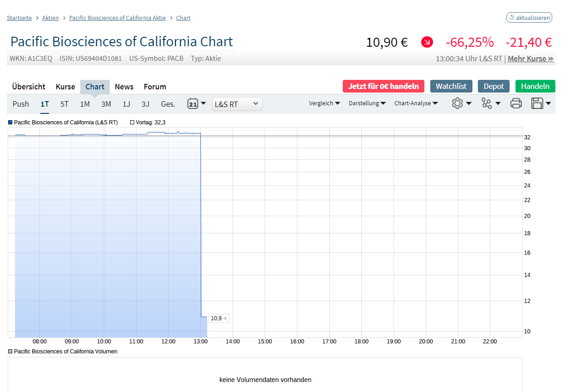The width and height of the screenshot is (564, 392).
Task: Toggle the Volumen legend square
Action: point(10,352)
